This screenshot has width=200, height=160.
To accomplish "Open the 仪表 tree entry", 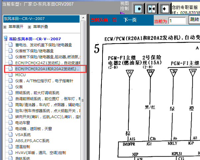I will pyautogui.click(x=19, y=87).
